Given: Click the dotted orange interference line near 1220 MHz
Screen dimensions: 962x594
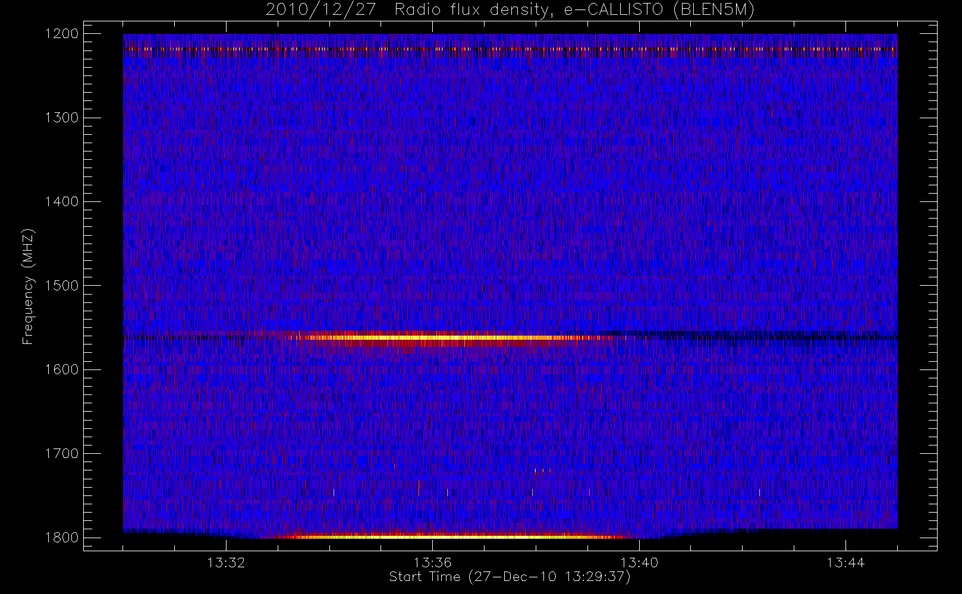Looking at the screenshot, I should tap(510, 49).
